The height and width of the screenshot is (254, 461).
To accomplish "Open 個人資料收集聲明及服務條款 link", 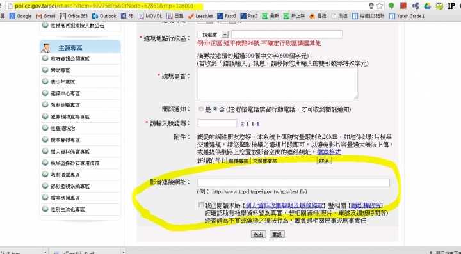I will tap(284, 205).
